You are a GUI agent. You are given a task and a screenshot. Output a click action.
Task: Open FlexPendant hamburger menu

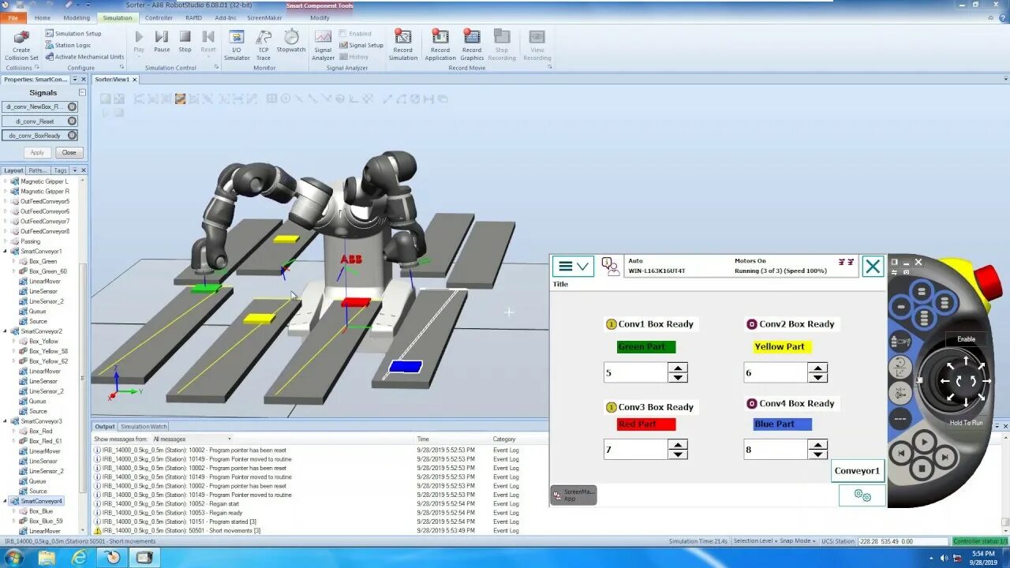point(573,267)
